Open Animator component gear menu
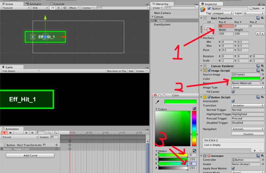This screenshot has width=266, height=173. [262, 156]
